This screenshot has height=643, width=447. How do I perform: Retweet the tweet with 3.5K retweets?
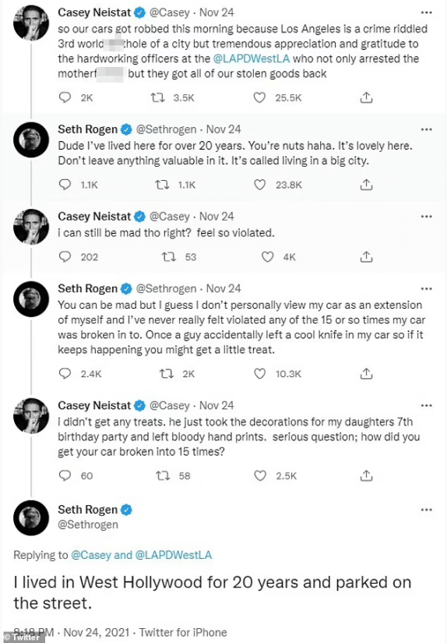(x=158, y=97)
